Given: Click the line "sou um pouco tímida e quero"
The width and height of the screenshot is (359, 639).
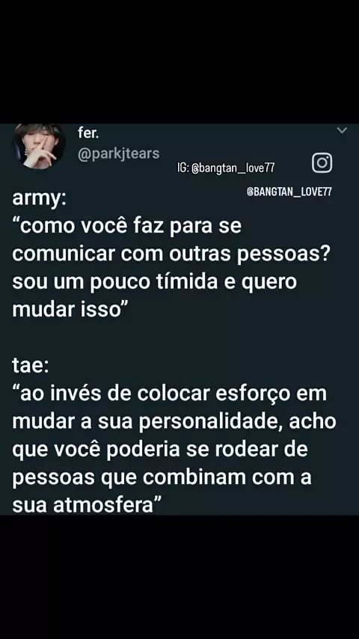Looking at the screenshot, I should click(x=154, y=281).
